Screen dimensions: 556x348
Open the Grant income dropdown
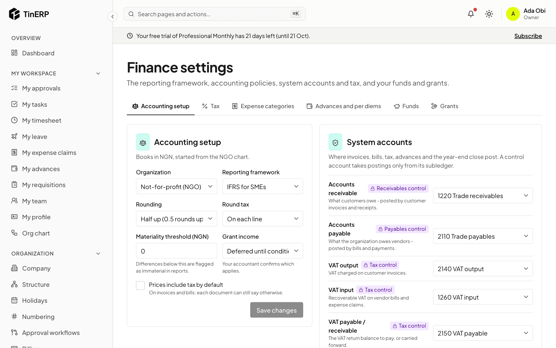coord(263,251)
